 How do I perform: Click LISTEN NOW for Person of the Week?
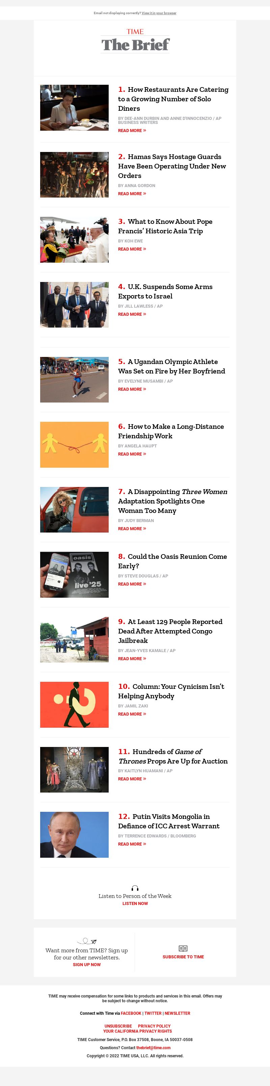point(135,903)
